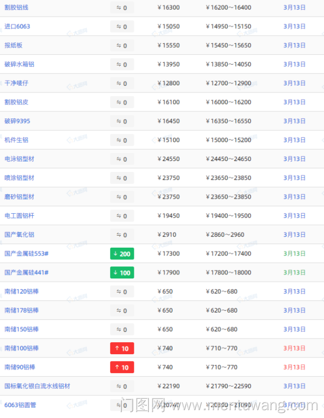Click the red 3月13日 date for 南储100铝棒
The width and height of the screenshot is (324, 418).
point(294,348)
